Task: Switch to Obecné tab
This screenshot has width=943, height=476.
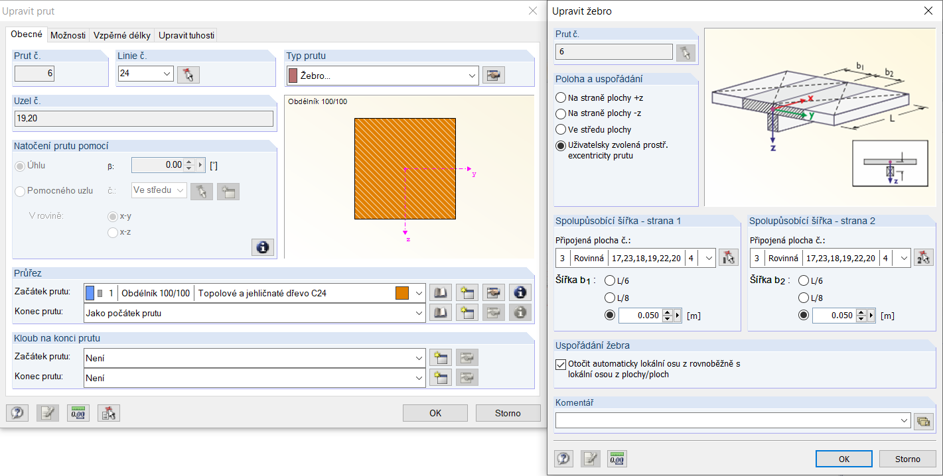Action: 27,34
